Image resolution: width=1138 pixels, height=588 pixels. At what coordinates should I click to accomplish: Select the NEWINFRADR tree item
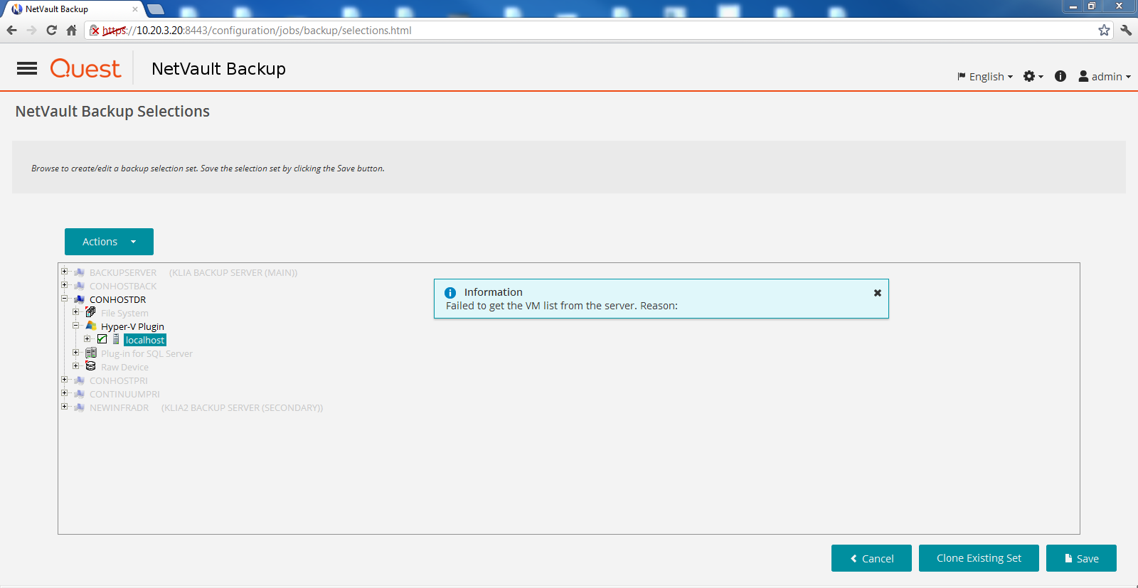119,407
